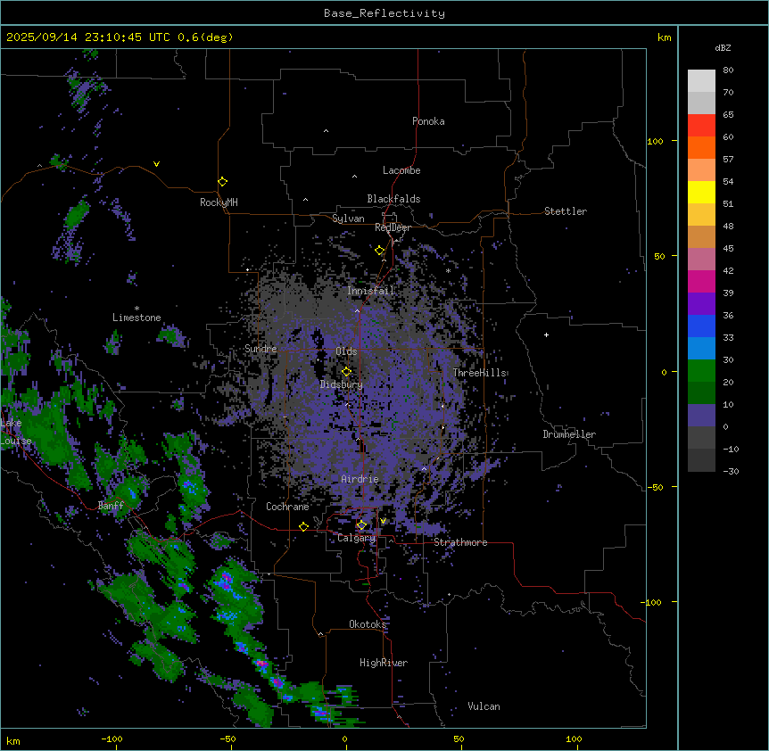This screenshot has height=751, width=769.
Task: Select the Airdrie city label
Action: [360, 479]
